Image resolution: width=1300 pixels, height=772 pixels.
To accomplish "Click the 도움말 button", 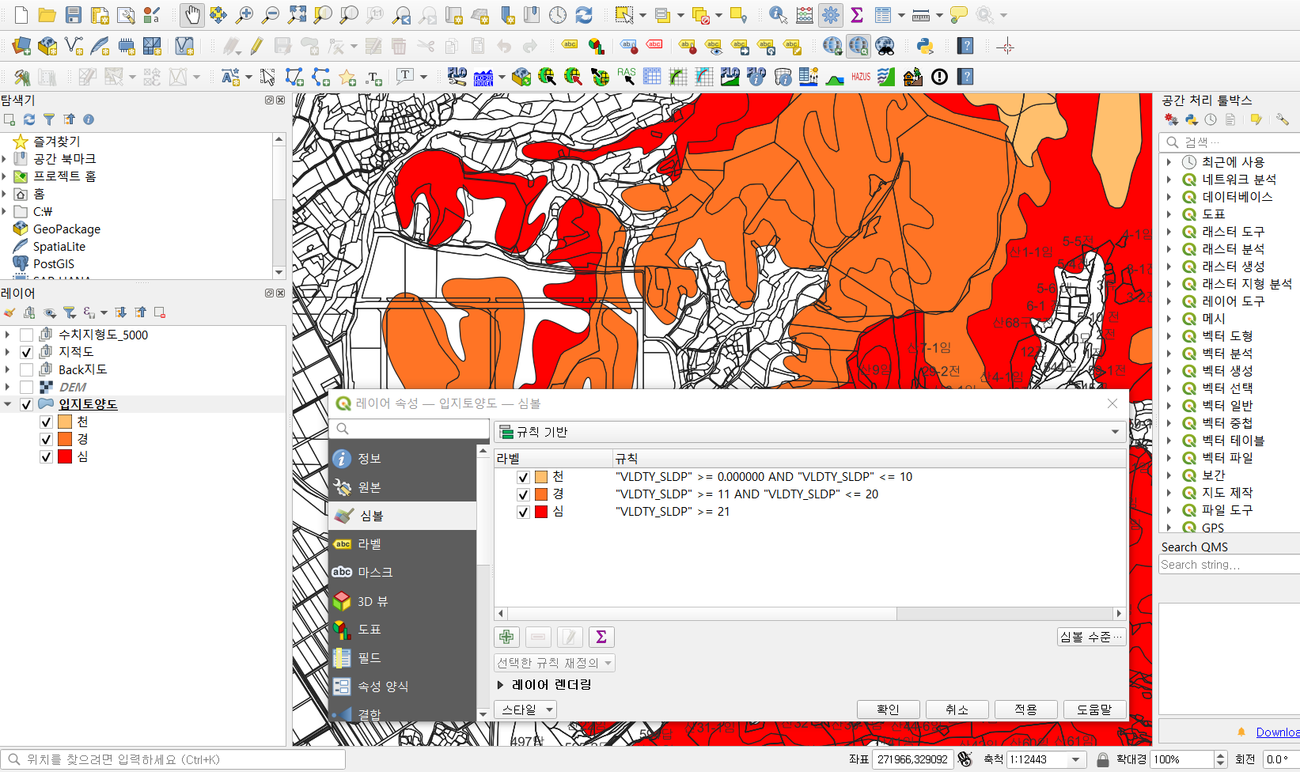I will (x=1095, y=710).
